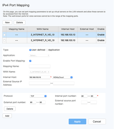Click the External Host column header
The height and width of the screenshot is (129, 114).
point(87,29)
